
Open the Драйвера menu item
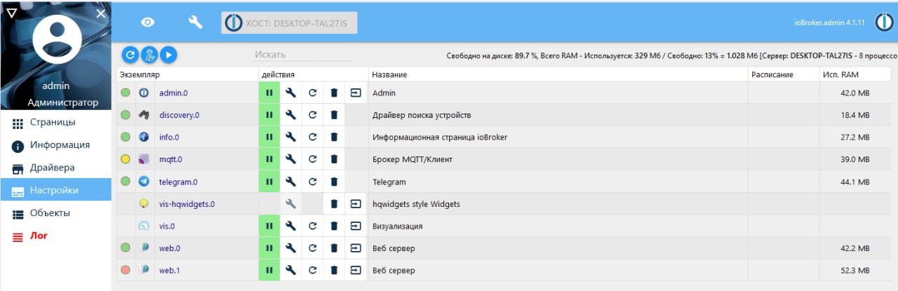tap(55, 168)
